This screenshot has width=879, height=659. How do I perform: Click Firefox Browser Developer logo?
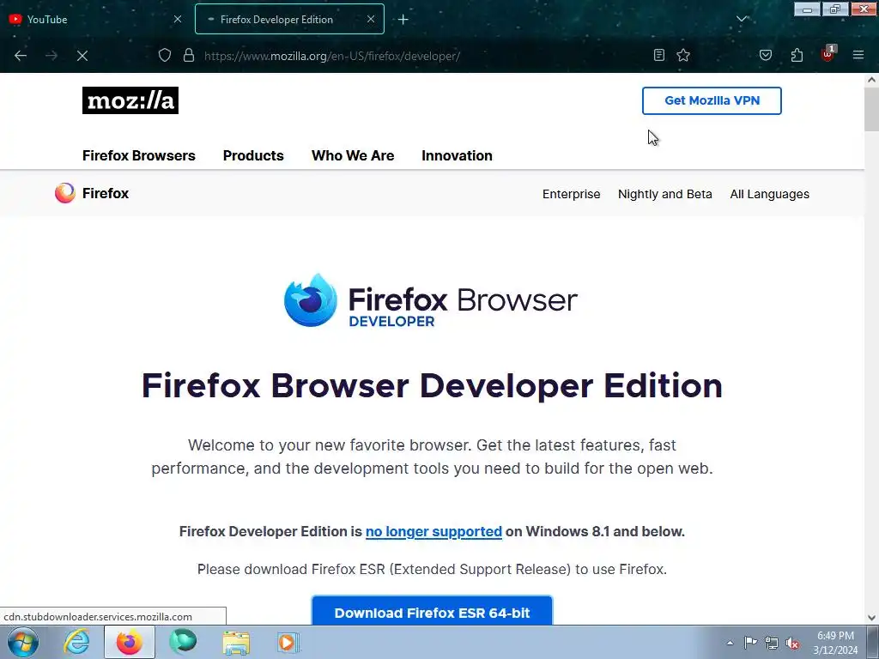point(431,300)
